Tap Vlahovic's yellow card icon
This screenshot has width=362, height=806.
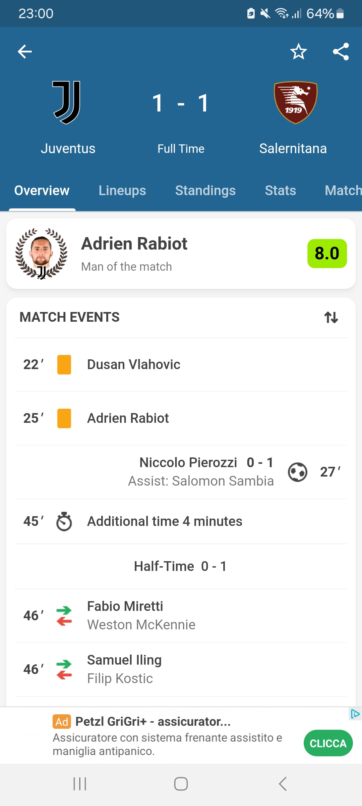click(x=64, y=365)
